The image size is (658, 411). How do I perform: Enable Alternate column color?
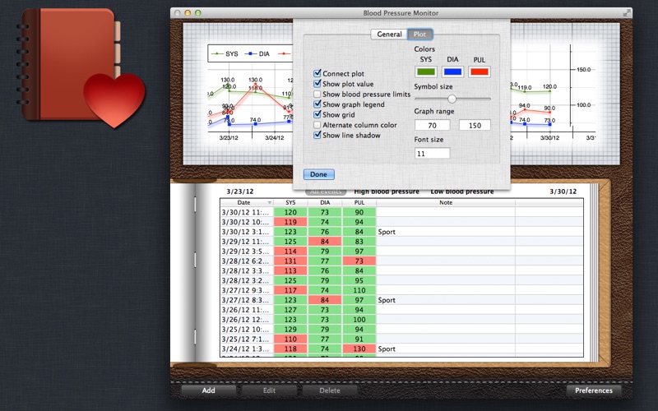(317, 125)
